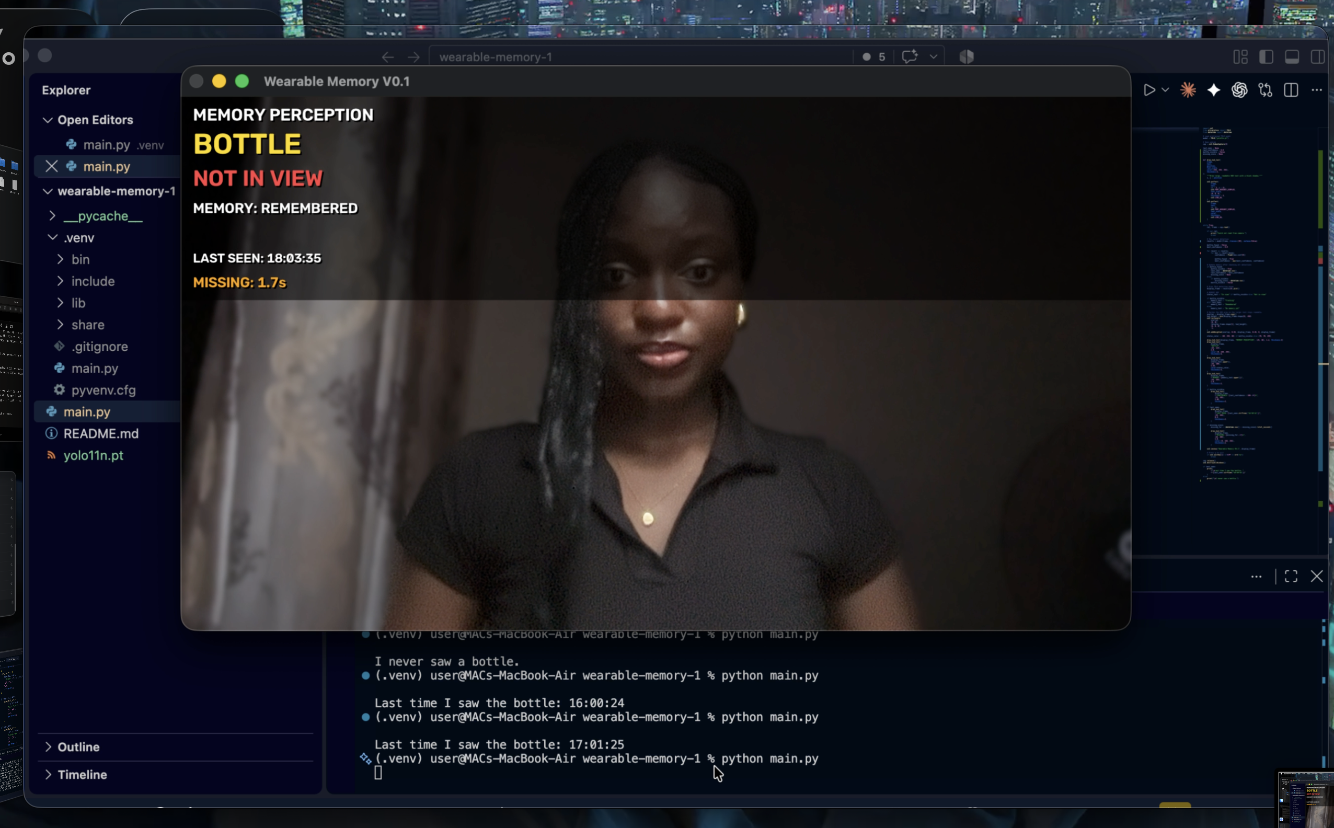Viewport: 1334px width, 828px height.
Task: Click the red NOT IN VIEW status
Action: [258, 179]
